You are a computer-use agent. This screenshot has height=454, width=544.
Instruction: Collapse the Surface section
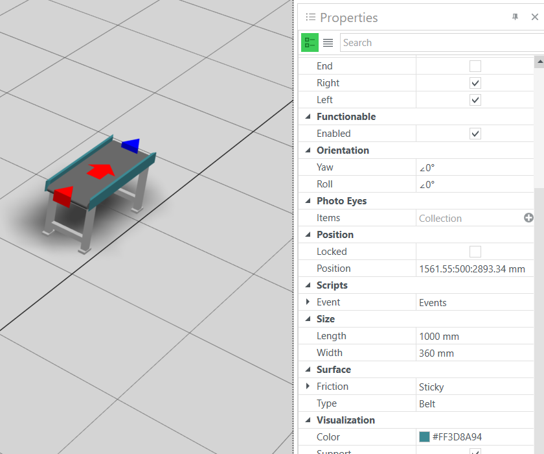pos(308,369)
